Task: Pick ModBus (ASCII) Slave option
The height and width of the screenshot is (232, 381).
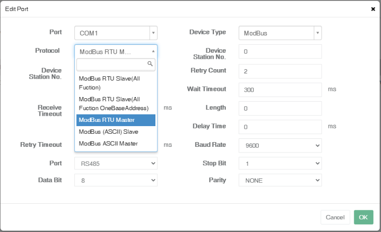Action: (x=115, y=132)
